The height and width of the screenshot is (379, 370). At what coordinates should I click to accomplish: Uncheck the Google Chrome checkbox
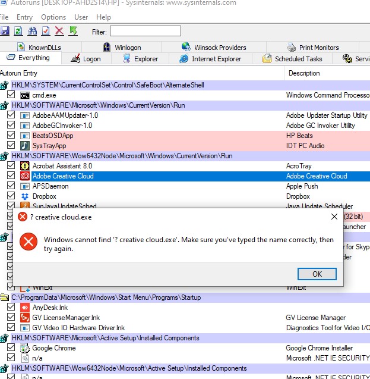pyautogui.click(x=11, y=347)
